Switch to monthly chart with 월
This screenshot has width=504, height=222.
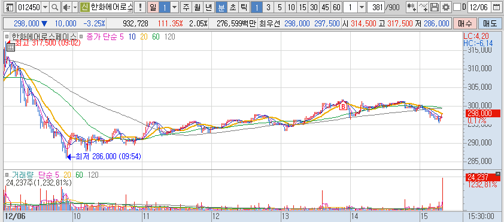(x=197, y=7)
